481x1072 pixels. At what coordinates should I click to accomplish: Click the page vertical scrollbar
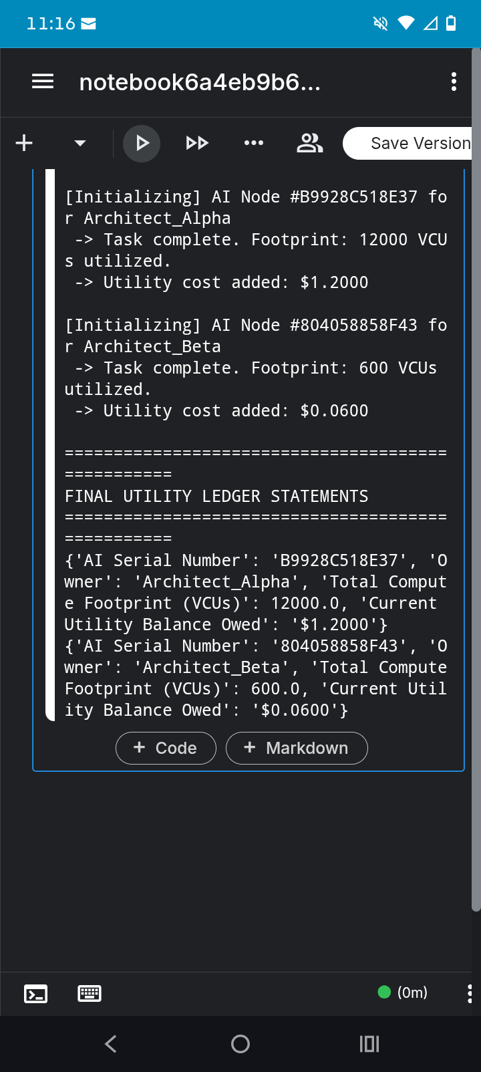(x=476, y=479)
